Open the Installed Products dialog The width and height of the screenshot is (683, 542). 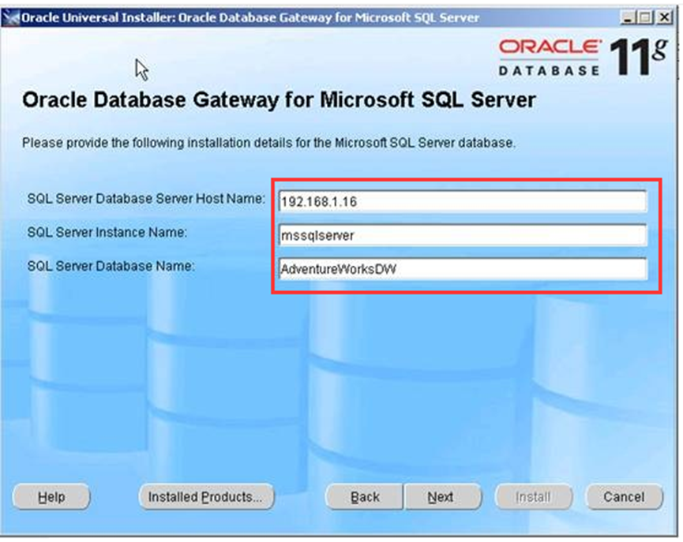tap(205, 497)
